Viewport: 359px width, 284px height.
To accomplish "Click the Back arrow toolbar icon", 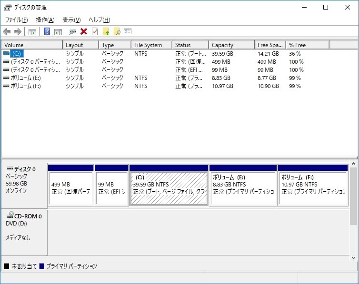I will click(7, 31).
